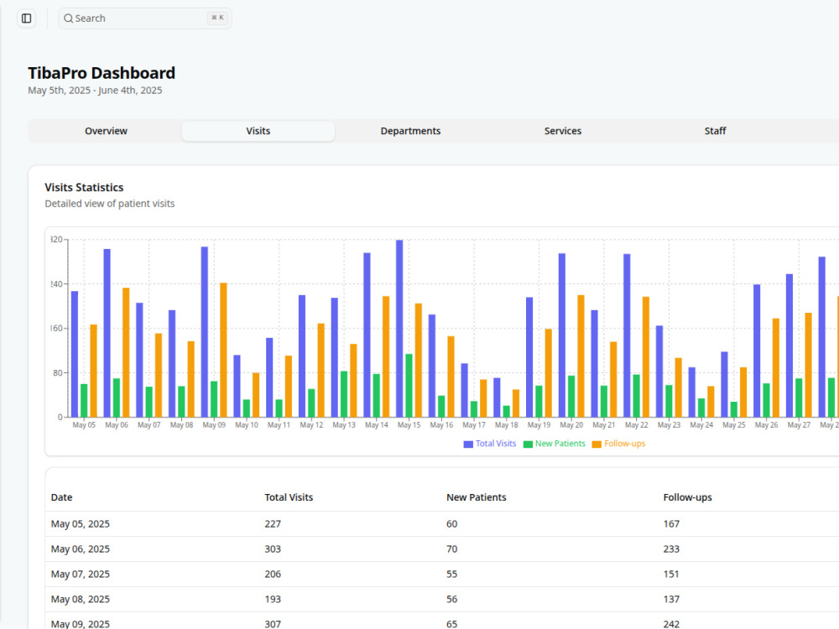Image resolution: width=839 pixels, height=629 pixels.
Task: Switch to the Overview tab
Action: pos(106,131)
